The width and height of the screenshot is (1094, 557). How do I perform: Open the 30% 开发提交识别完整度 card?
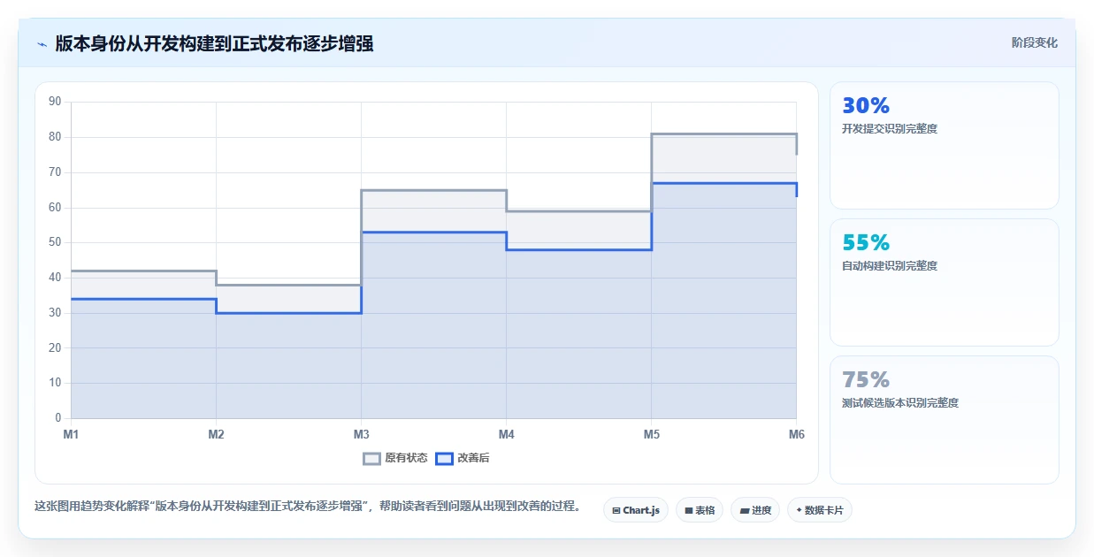[x=944, y=145]
